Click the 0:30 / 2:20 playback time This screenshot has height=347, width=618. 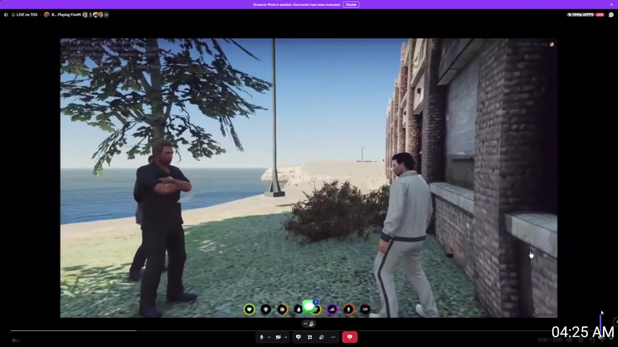point(549,340)
